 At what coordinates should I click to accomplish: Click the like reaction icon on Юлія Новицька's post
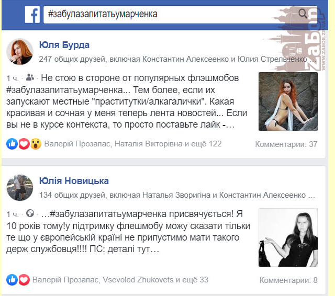(x=12, y=280)
